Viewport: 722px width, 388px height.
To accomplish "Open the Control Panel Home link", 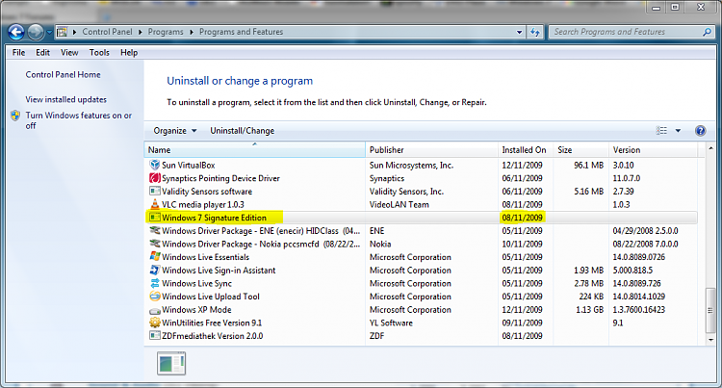I will (64, 74).
